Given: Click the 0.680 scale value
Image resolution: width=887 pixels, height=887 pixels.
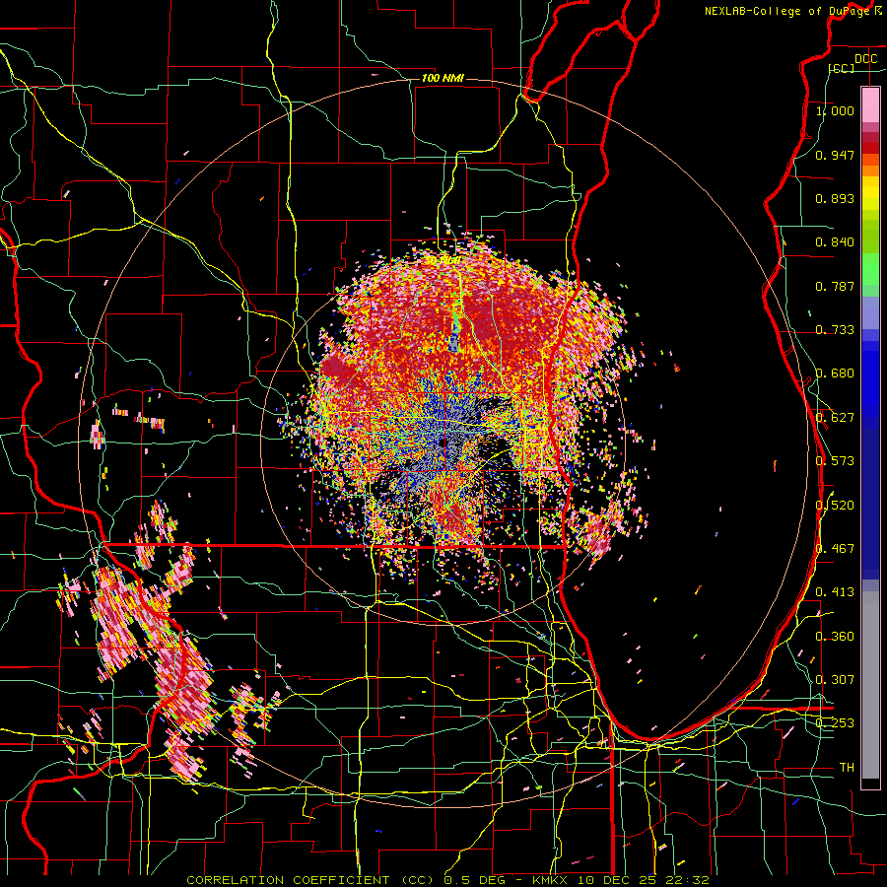Looking at the screenshot, I should (x=835, y=374).
